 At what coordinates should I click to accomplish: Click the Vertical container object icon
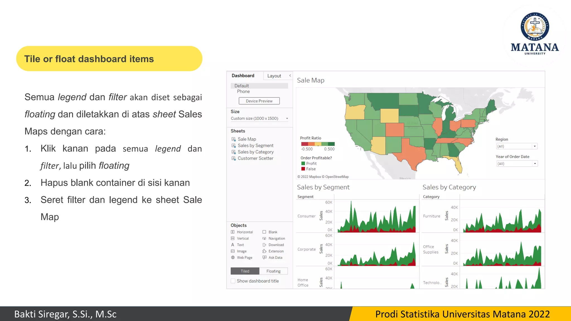233,238
